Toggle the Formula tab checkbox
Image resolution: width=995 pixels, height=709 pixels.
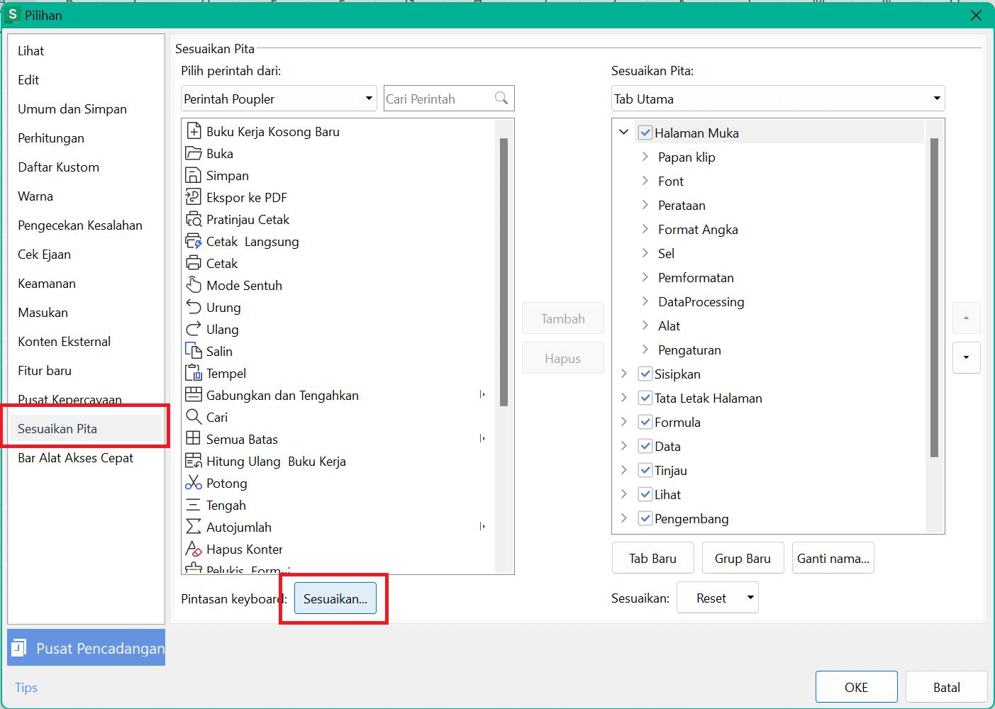point(645,422)
